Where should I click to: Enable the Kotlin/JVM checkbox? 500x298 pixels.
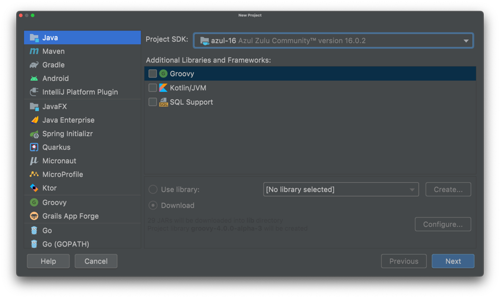[x=153, y=88]
